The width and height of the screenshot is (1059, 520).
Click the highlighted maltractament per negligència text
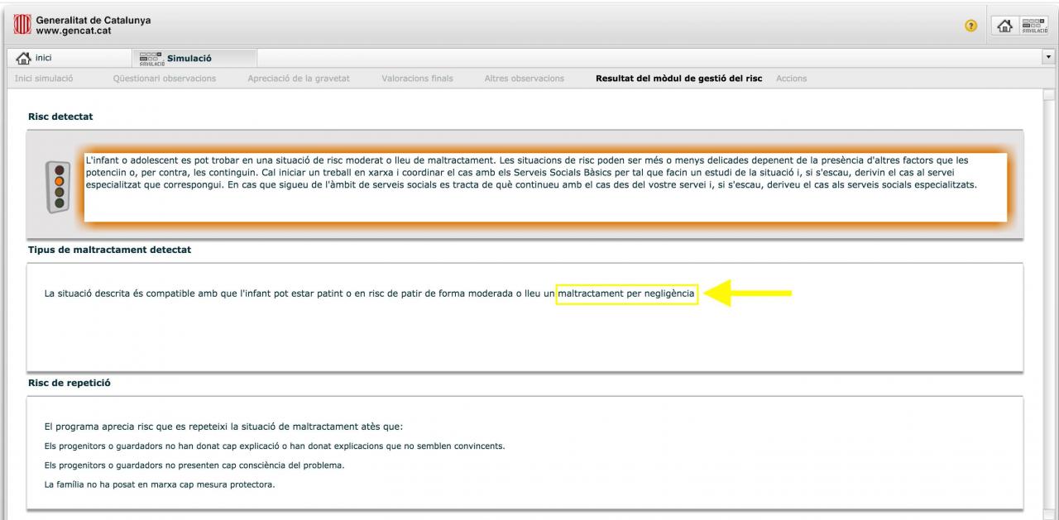[x=627, y=293]
